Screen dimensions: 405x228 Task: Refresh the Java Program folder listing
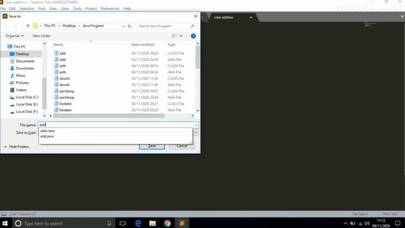tap(129, 26)
